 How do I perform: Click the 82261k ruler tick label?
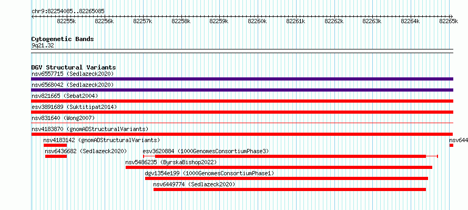click(x=296, y=21)
